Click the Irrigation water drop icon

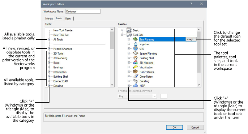pos(136,44)
